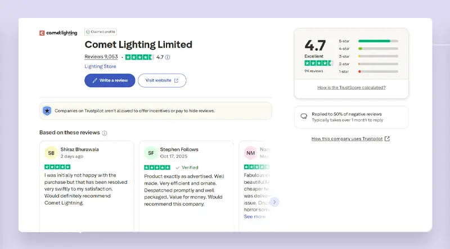The width and height of the screenshot is (450, 249).
Task: Open the Reviews 9,053 link
Action: click(101, 57)
